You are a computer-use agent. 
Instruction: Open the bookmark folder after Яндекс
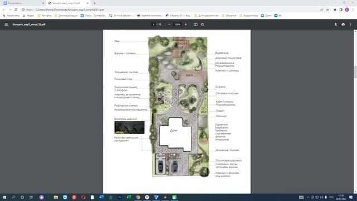click(45, 16)
